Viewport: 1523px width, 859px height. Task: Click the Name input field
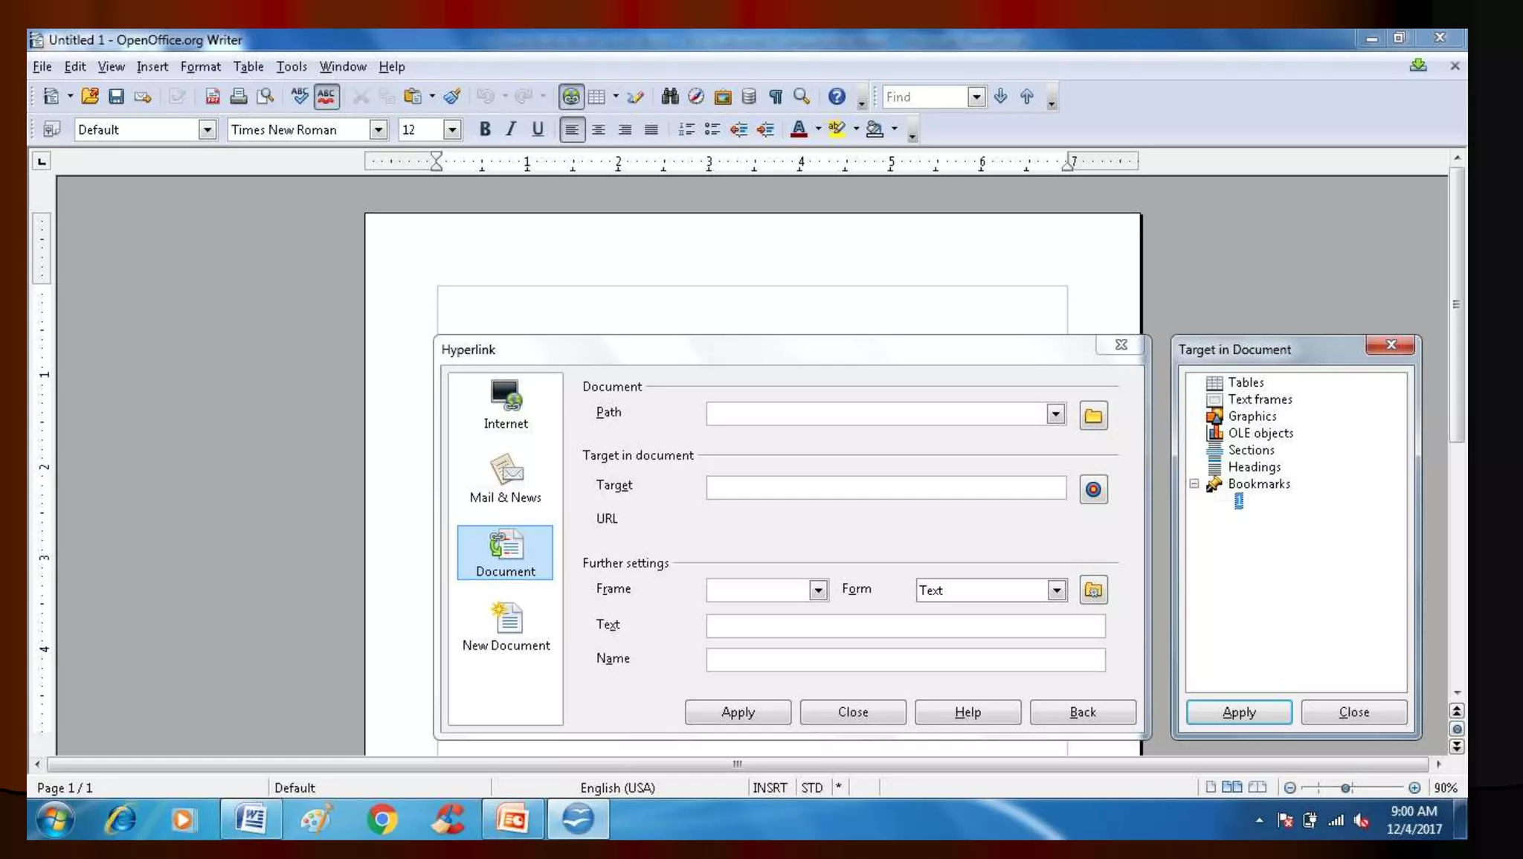pos(905,660)
